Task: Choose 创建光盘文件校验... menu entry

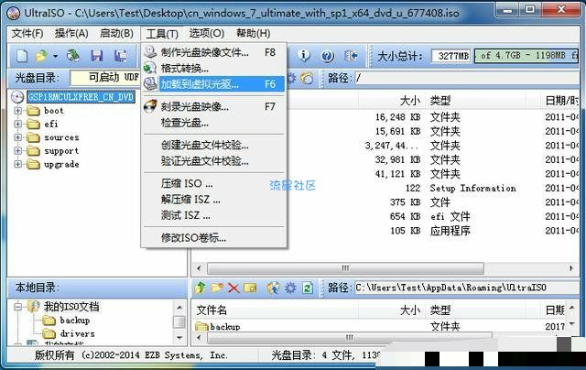Action: coord(214,145)
